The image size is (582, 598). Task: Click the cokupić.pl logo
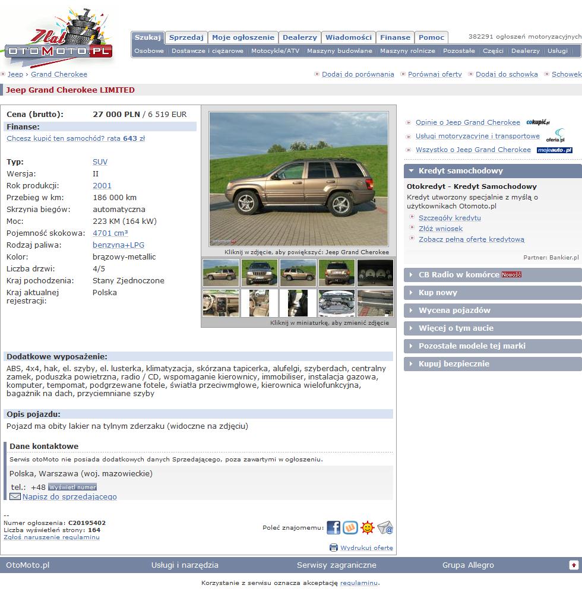coord(538,122)
